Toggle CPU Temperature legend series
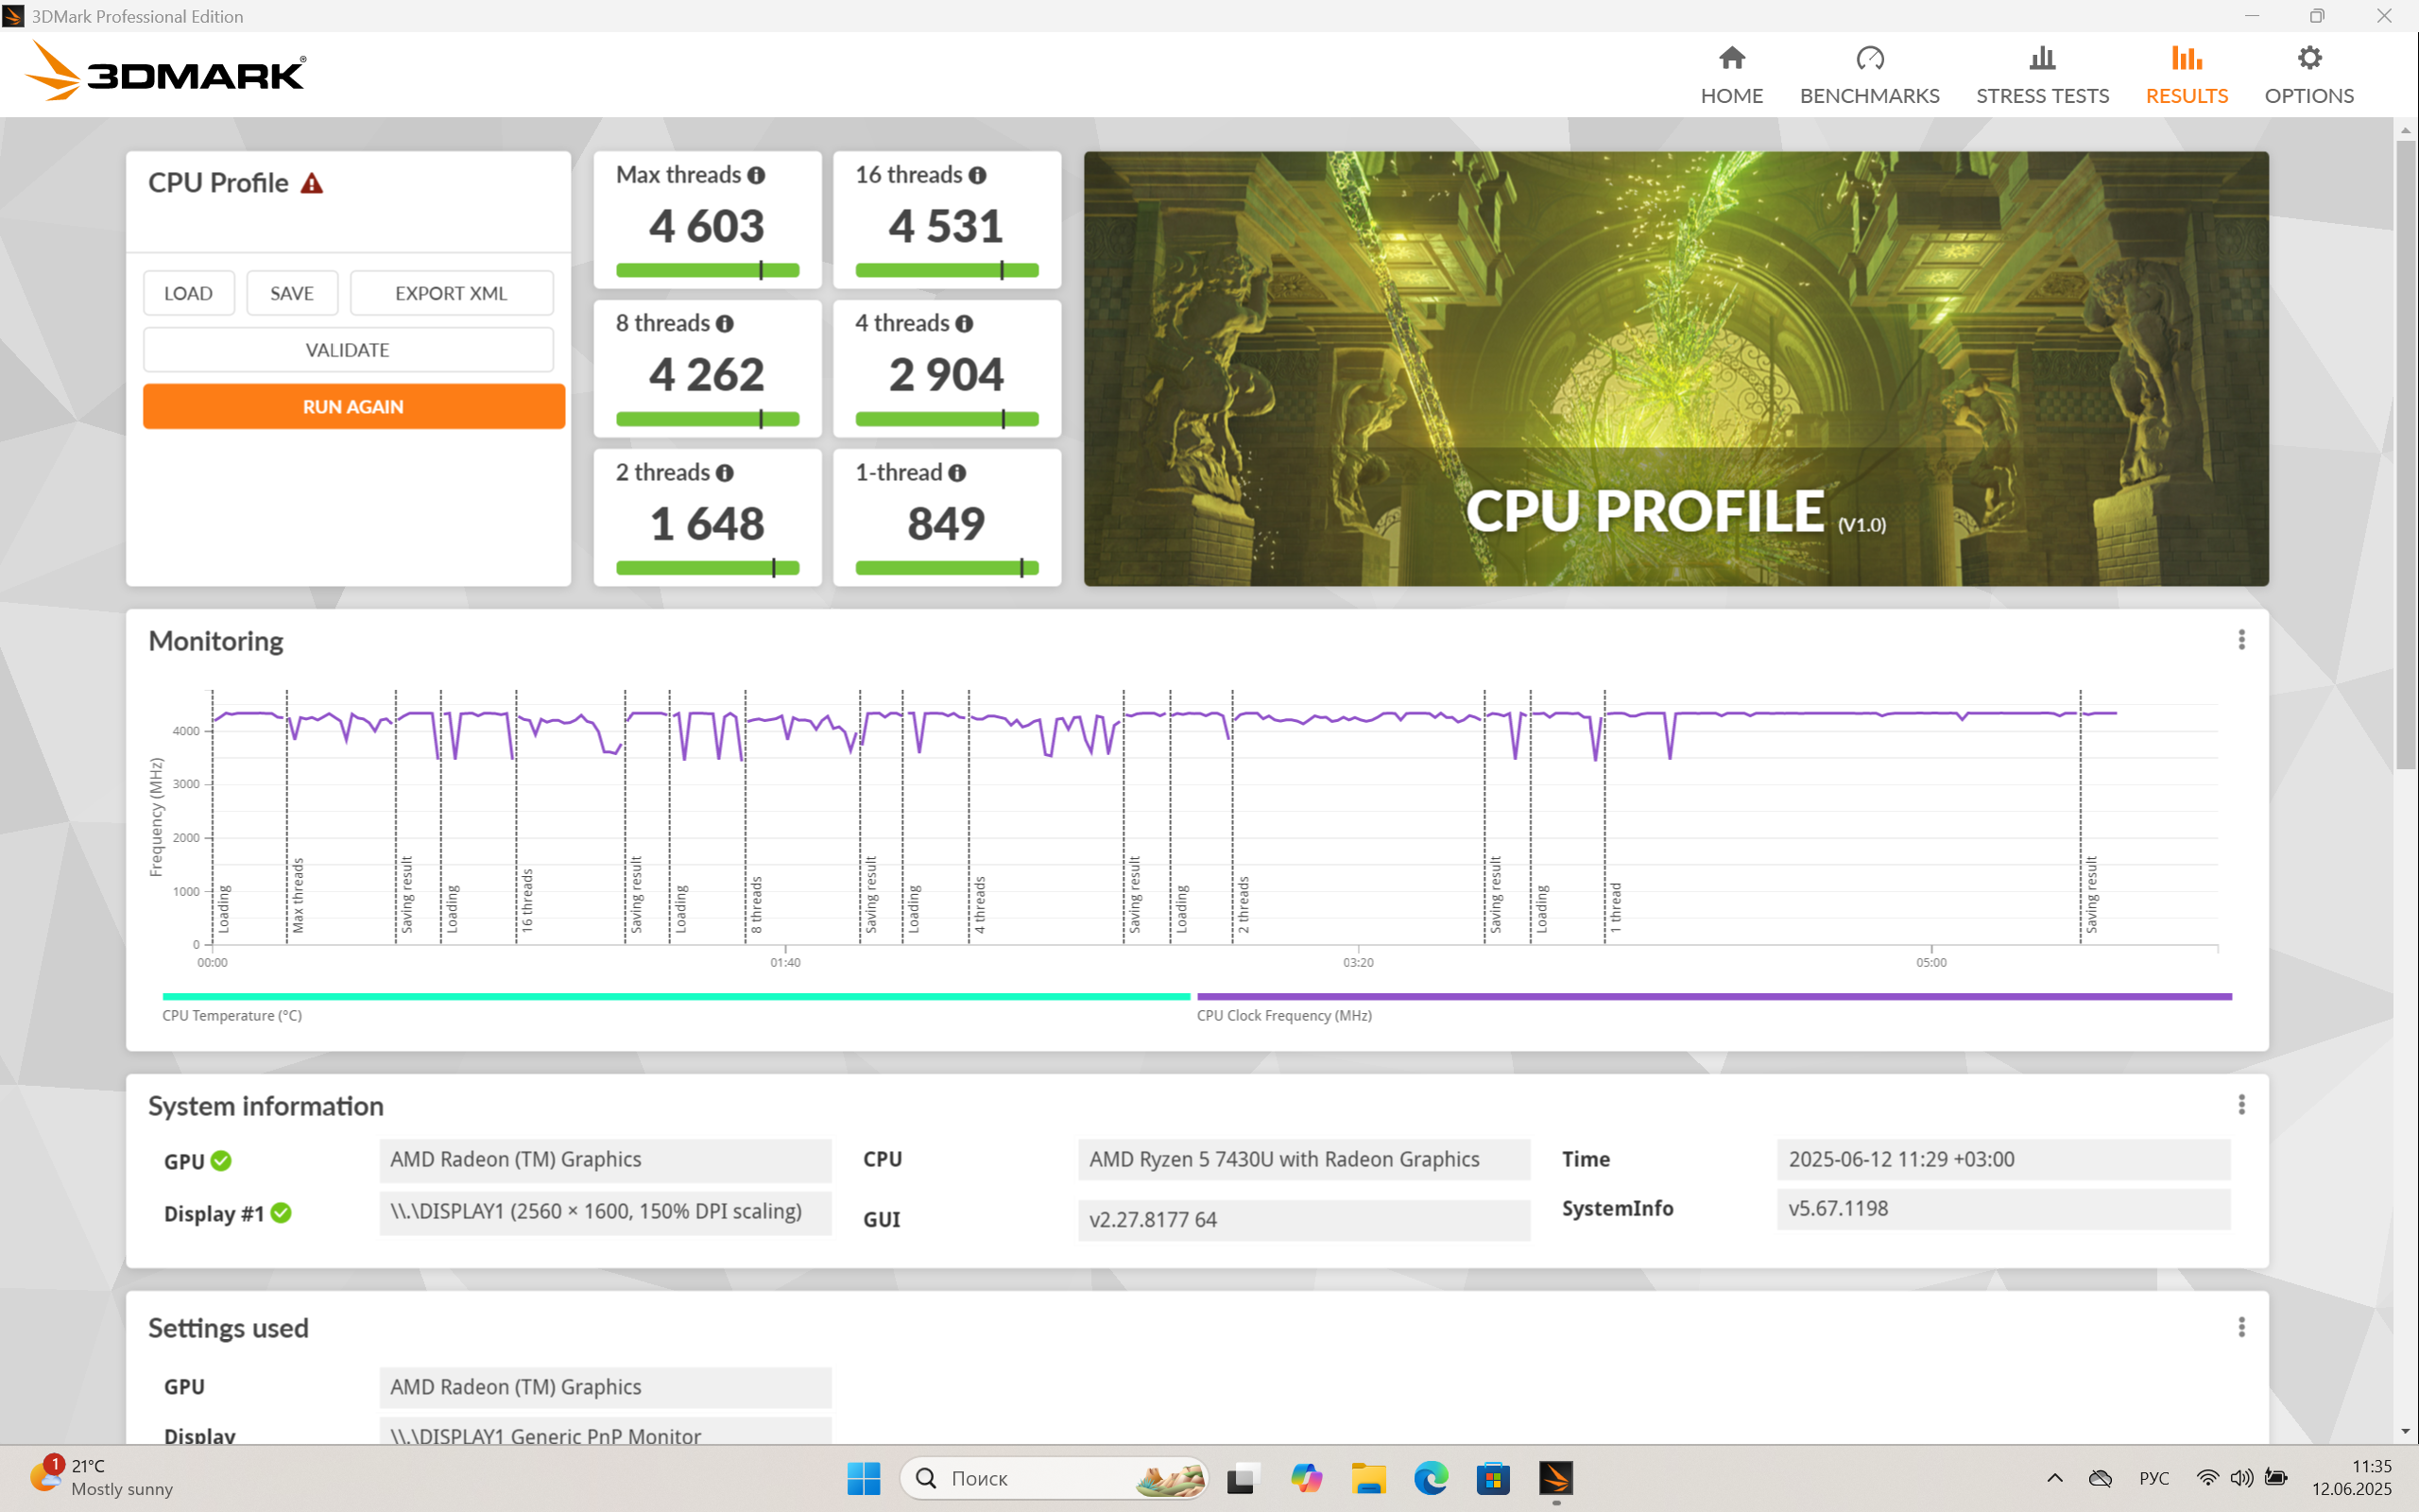Viewport: 2419px width, 1512px height. (x=232, y=1015)
